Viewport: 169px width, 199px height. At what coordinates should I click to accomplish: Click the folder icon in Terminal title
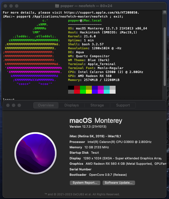tap(57, 6)
